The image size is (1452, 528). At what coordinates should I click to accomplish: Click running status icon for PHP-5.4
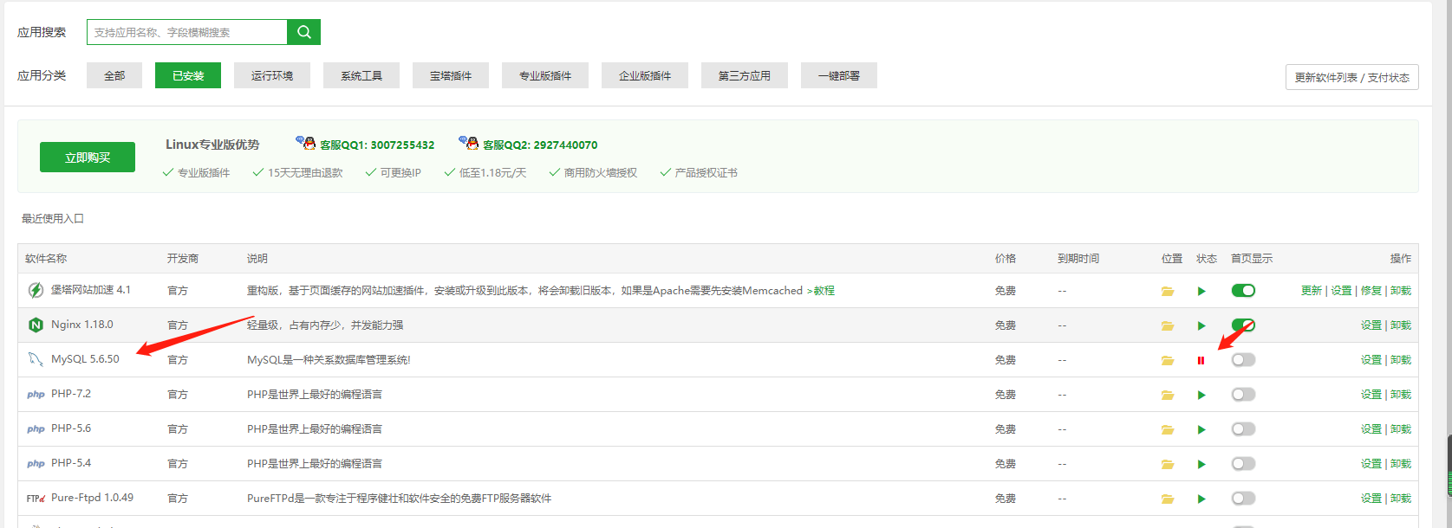tap(1201, 464)
